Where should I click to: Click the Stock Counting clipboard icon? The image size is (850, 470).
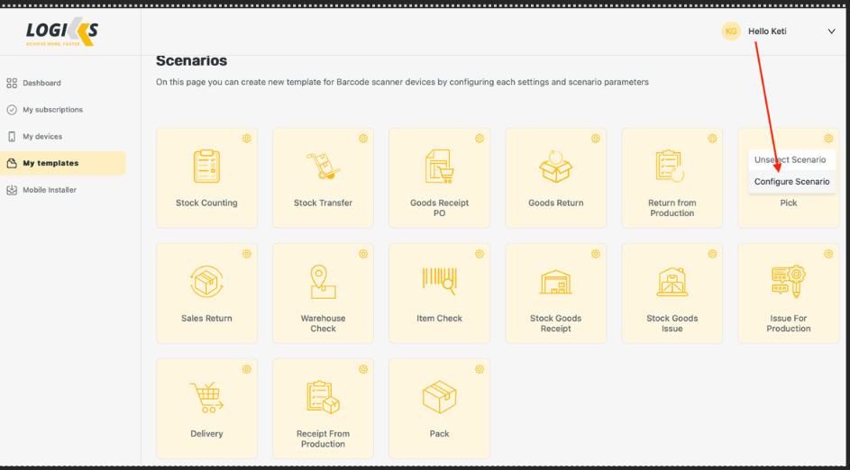coord(206,167)
